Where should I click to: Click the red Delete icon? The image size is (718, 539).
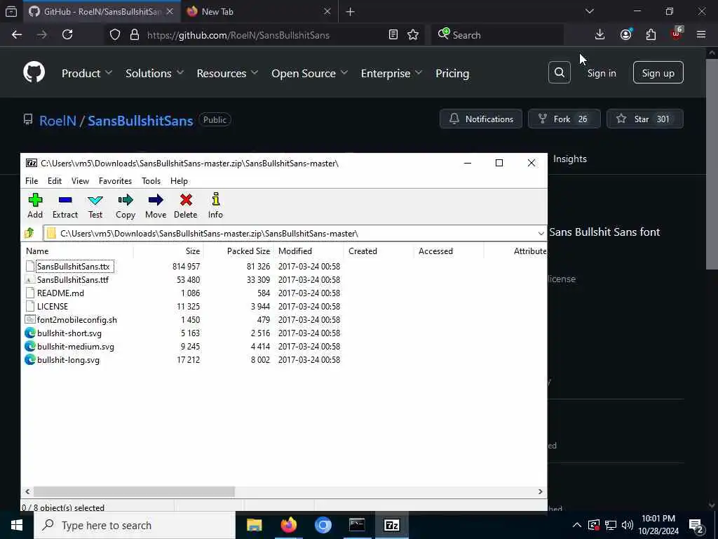tap(185, 206)
